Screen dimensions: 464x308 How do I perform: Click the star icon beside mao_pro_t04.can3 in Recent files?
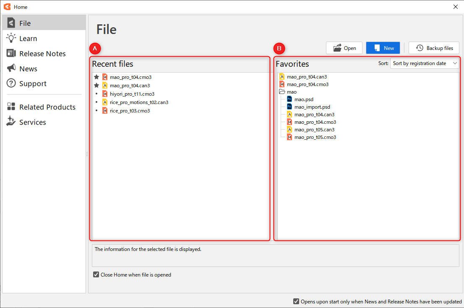96,85
